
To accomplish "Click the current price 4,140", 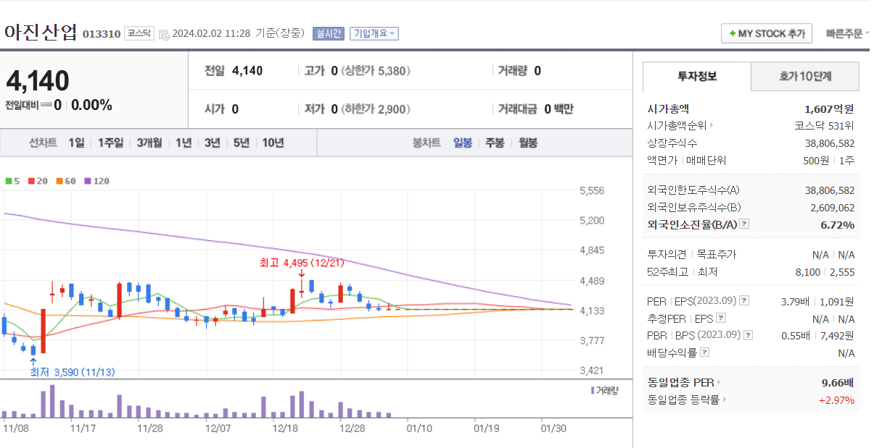I will 38,81.
